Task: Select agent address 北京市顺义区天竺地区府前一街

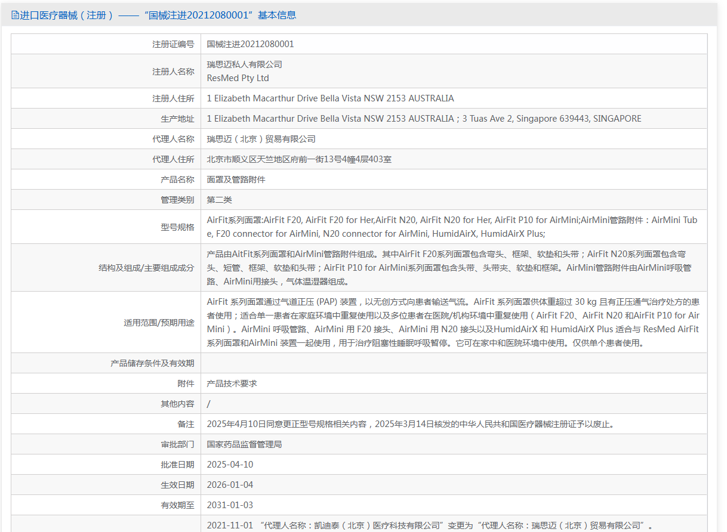Action: tap(299, 159)
